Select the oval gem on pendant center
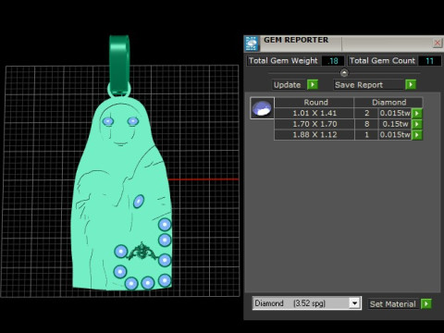Viewport: 444px width, 333px height. 139,202
